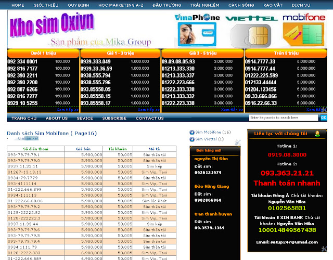Click table row 01267-13.13.13
333x260 pixels.
click(x=92, y=172)
